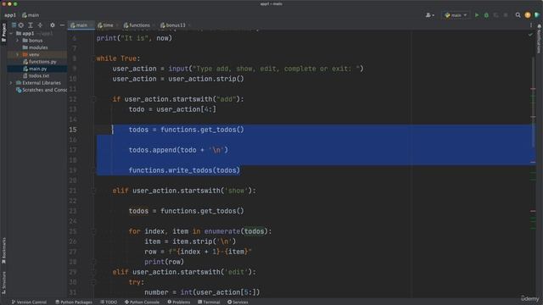Toggle the Project tool window side tab
This screenshot has height=305, width=543.
(x=3, y=33)
